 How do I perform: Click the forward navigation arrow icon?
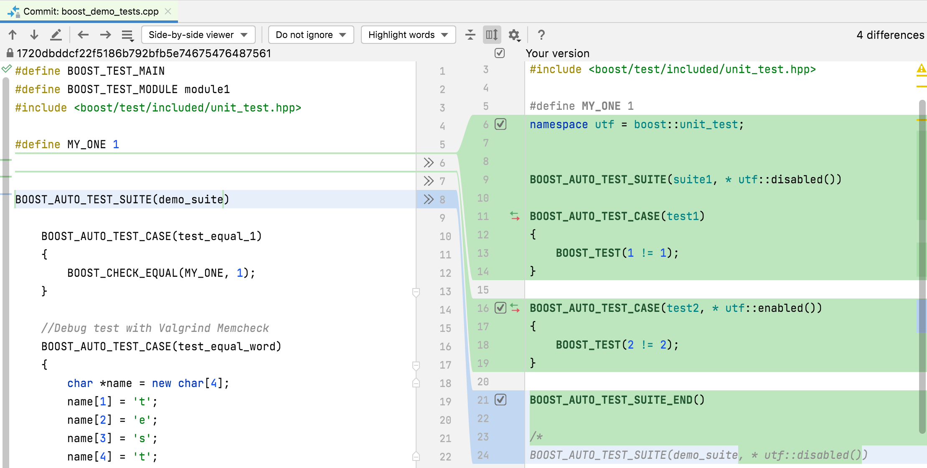click(105, 35)
